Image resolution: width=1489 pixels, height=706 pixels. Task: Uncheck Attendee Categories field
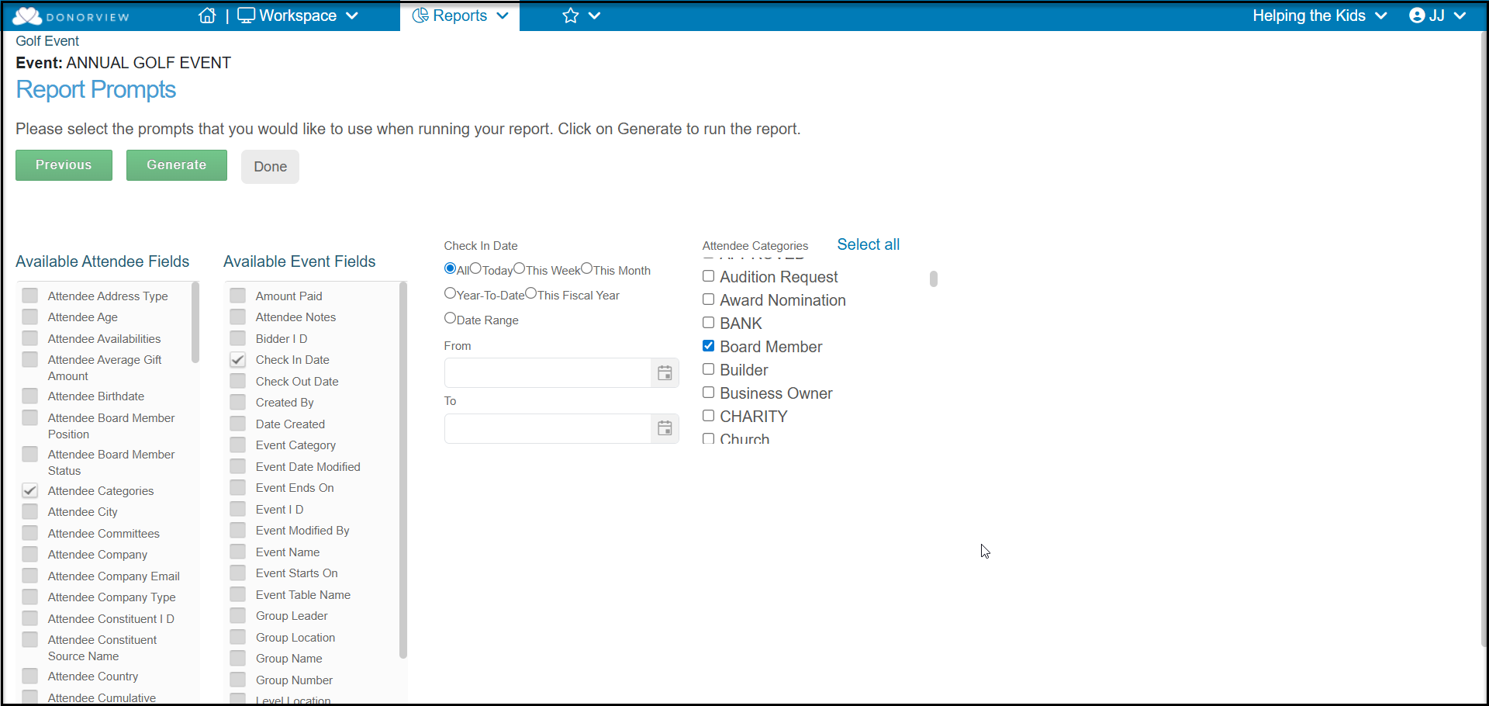click(30, 490)
